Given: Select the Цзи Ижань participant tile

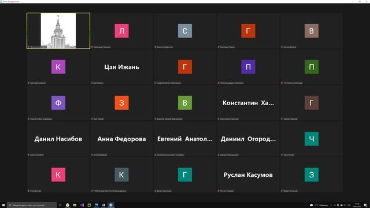Looking at the screenshot, I should (x=121, y=67).
